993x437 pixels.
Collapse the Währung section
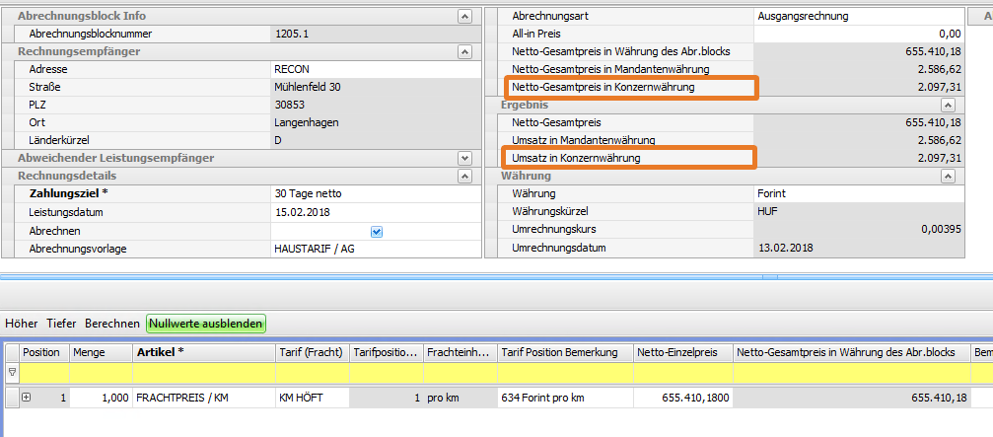pos(948,176)
